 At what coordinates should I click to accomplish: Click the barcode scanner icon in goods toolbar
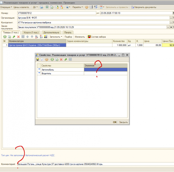(46, 37)
